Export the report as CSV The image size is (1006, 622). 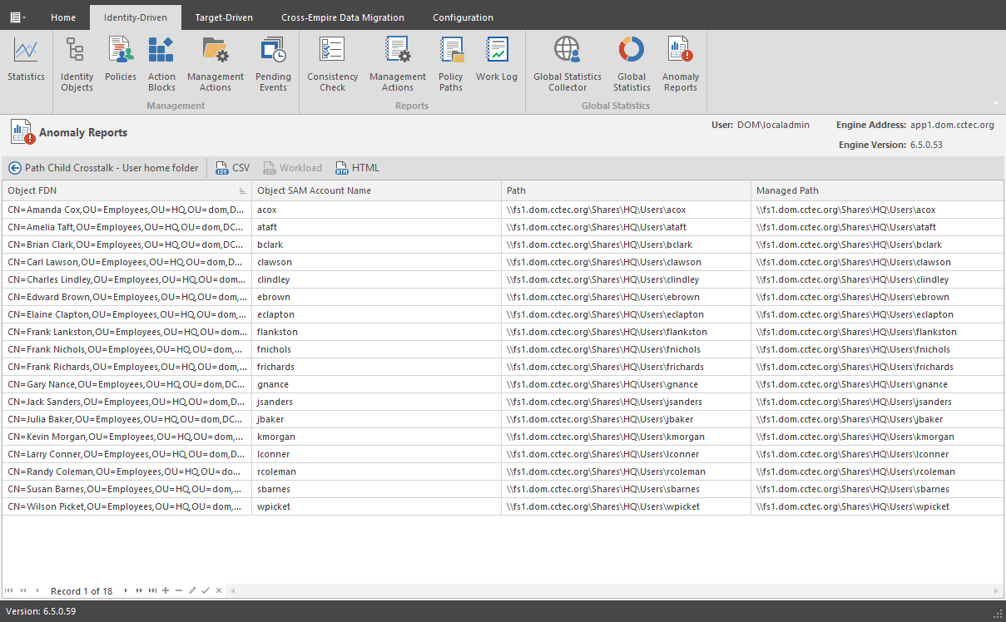[232, 168]
